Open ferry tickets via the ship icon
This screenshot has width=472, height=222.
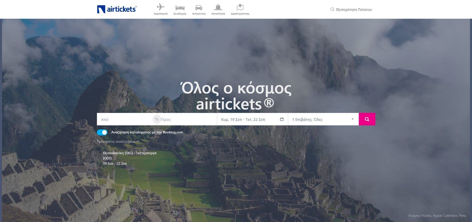coord(218,7)
